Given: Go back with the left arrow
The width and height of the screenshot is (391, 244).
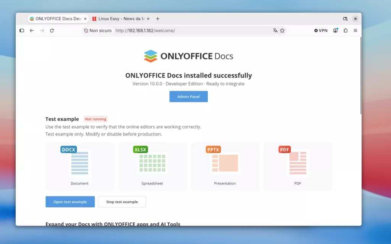Looking at the screenshot, I should coord(32,31).
